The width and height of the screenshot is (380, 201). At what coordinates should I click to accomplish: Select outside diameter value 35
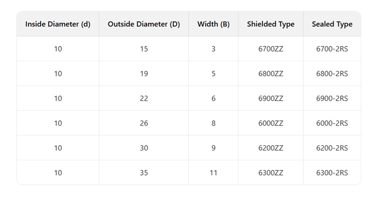[144, 173]
